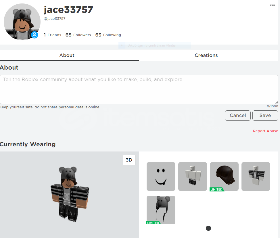The width and height of the screenshot is (280, 238).
Task: Click the avatar preview in Currently Wearing
Action: (70, 194)
